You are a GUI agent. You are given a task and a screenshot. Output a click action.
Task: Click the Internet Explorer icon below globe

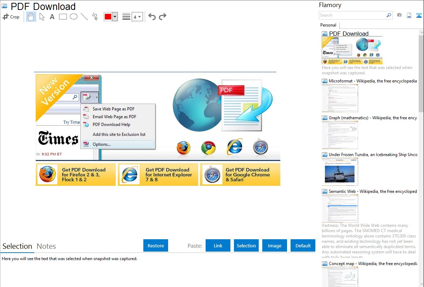pyautogui.click(x=234, y=147)
